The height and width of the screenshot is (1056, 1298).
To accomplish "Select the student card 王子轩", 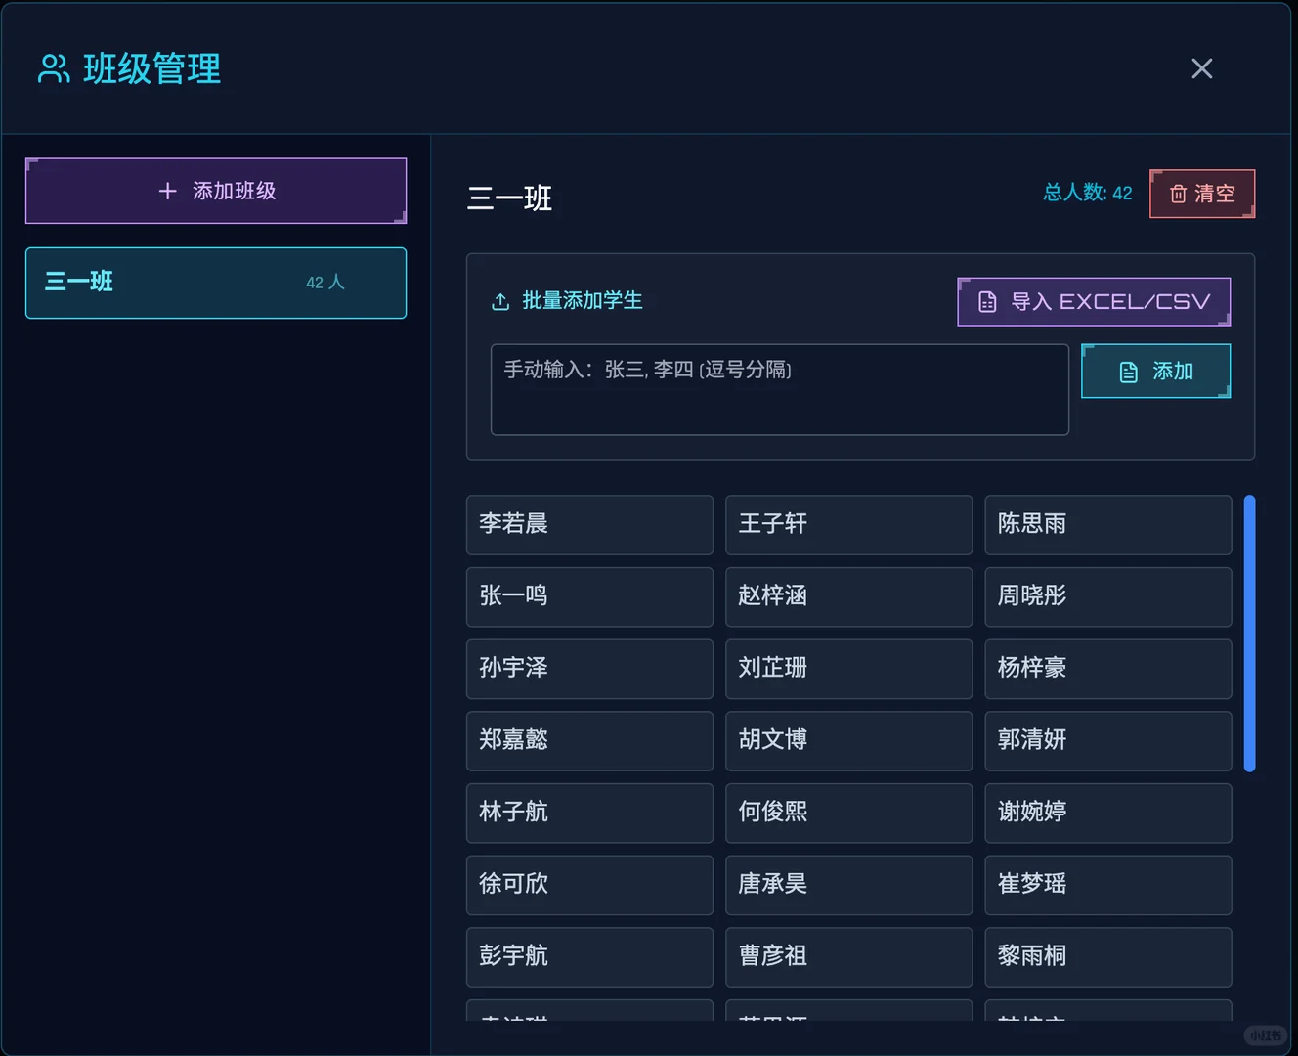I will [x=848, y=525].
